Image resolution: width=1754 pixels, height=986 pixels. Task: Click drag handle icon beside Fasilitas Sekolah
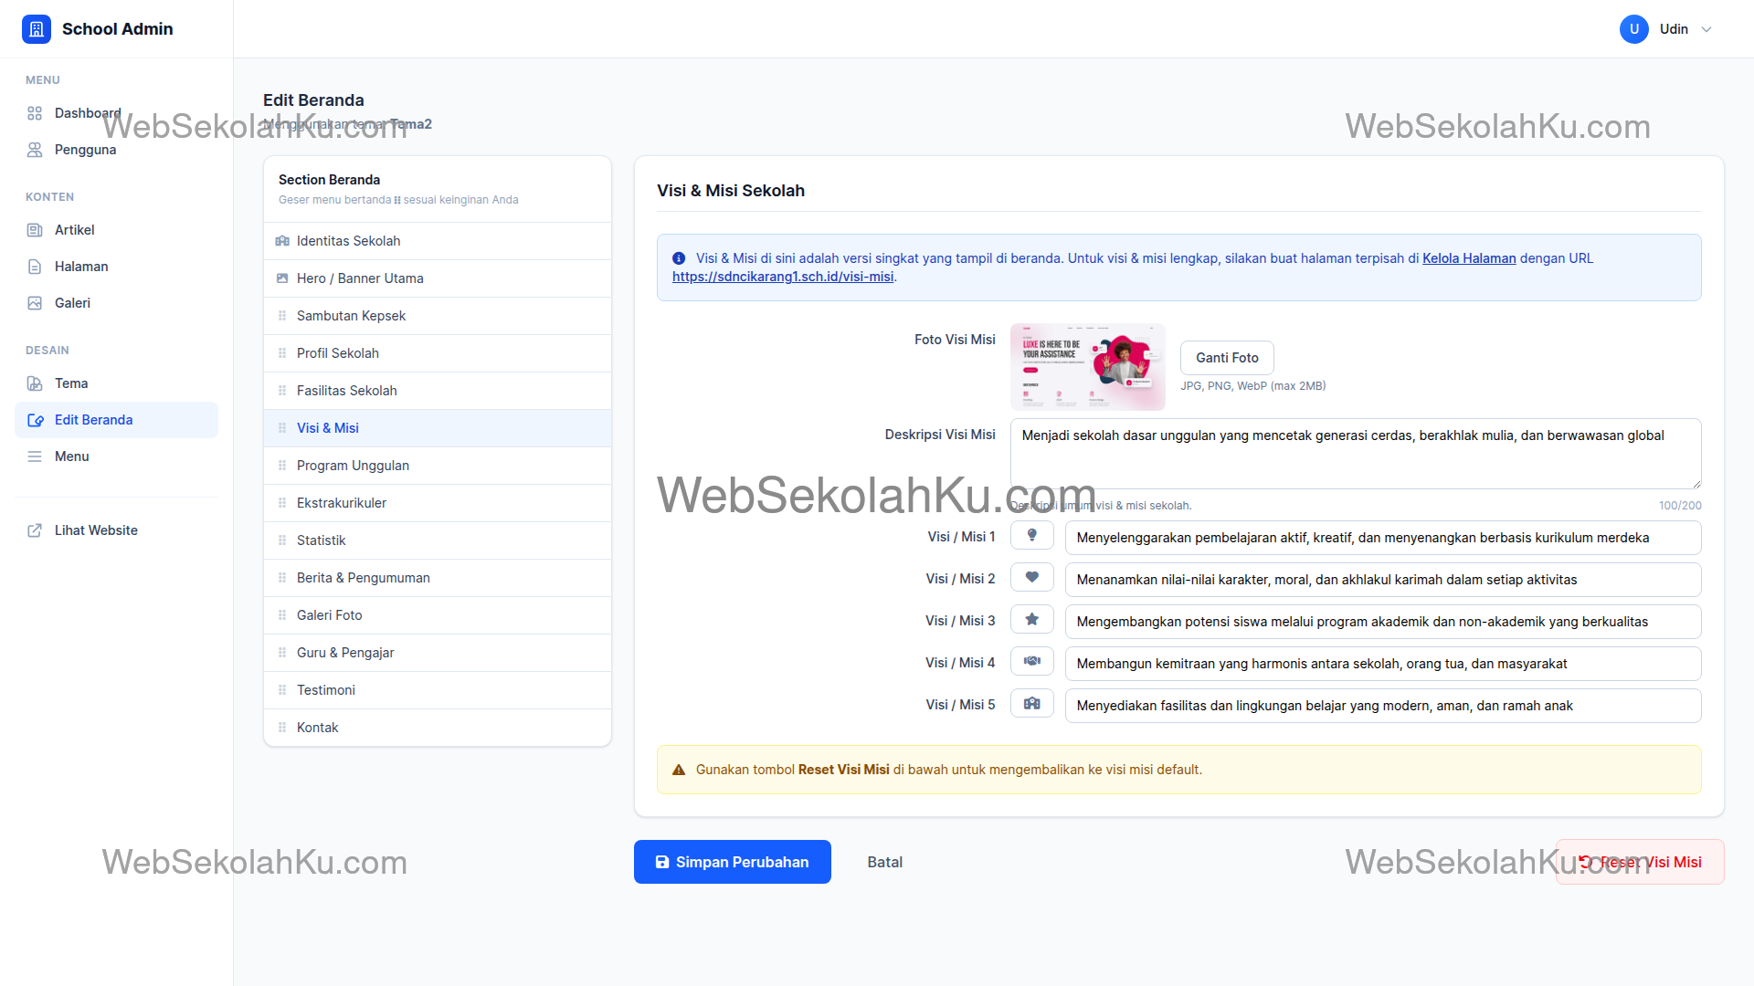pyautogui.click(x=282, y=391)
